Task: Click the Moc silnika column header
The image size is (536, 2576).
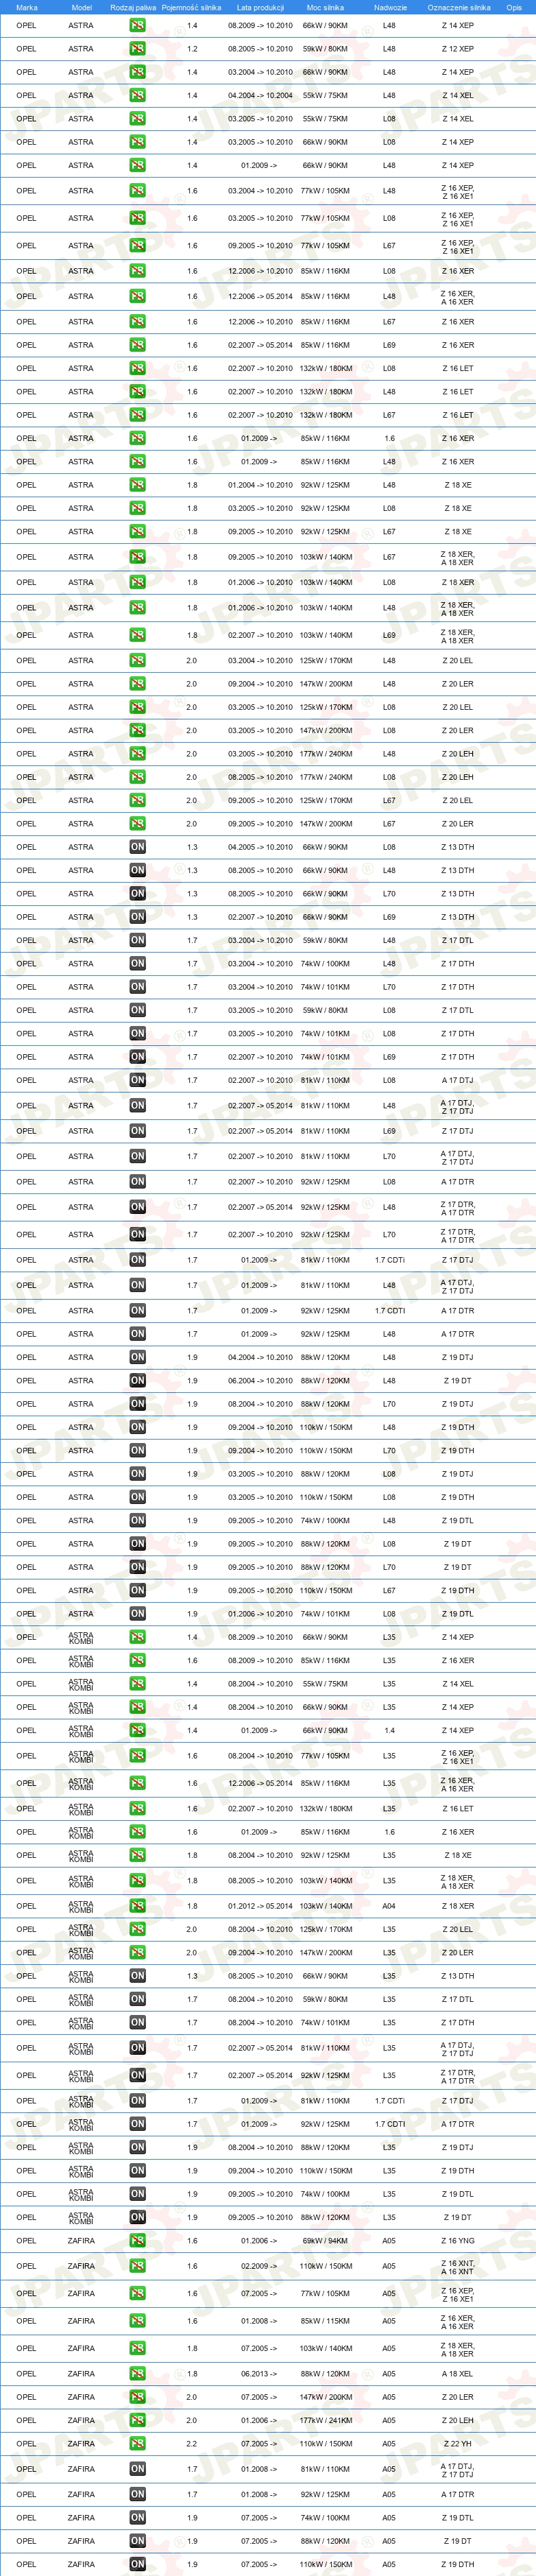Action: point(325,7)
